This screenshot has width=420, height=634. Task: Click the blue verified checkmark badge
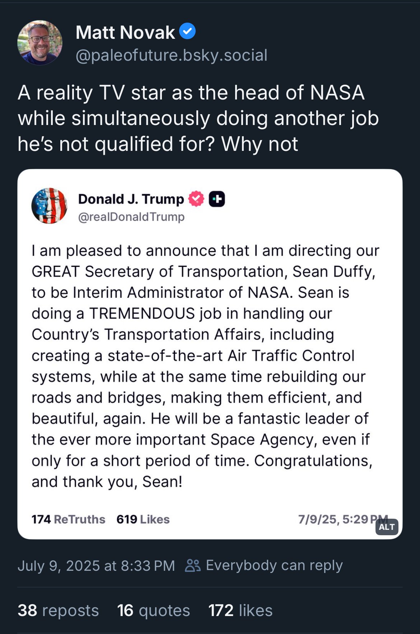point(187,31)
